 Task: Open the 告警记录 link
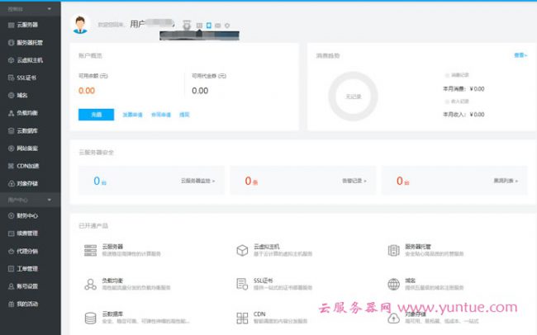354,179
